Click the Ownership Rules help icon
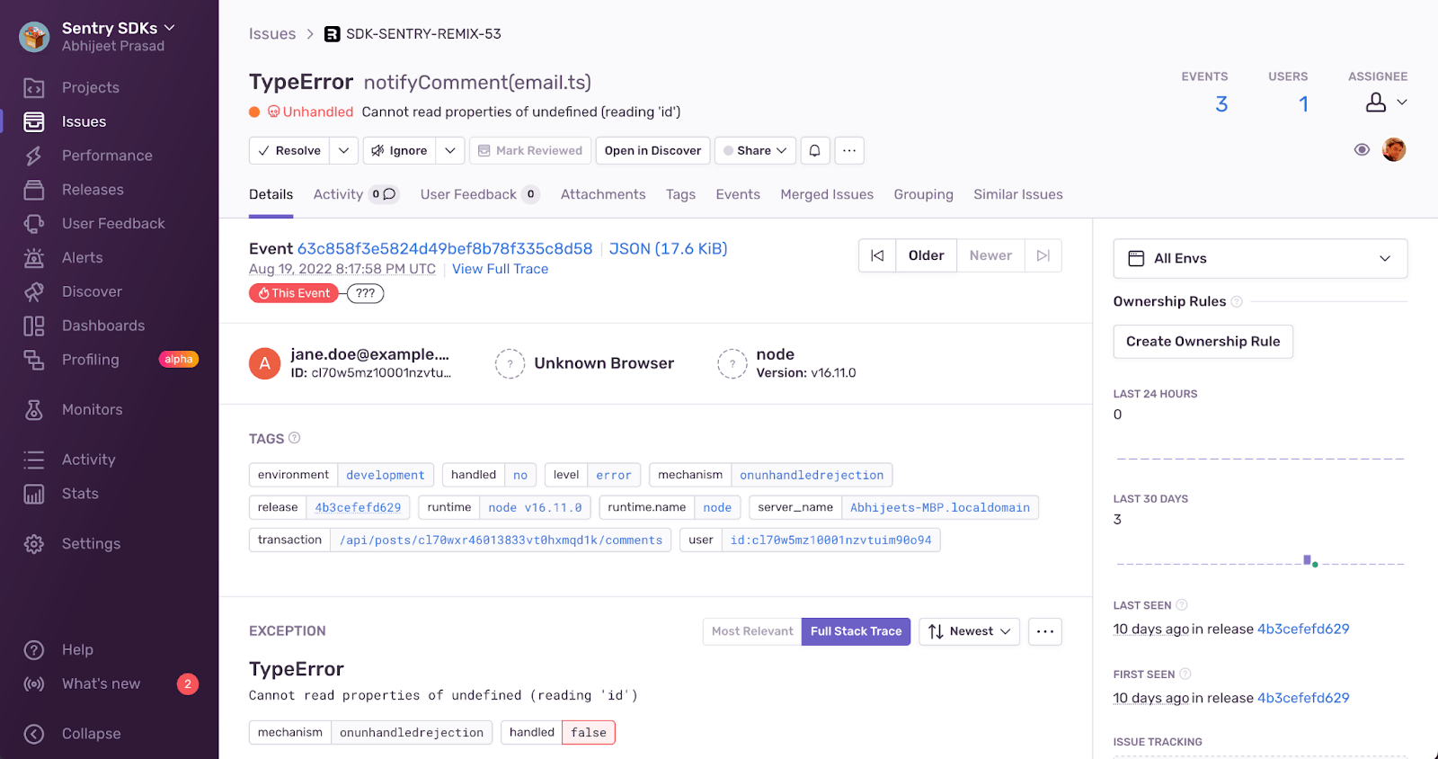Viewport: 1438px width, 759px height. [1237, 301]
